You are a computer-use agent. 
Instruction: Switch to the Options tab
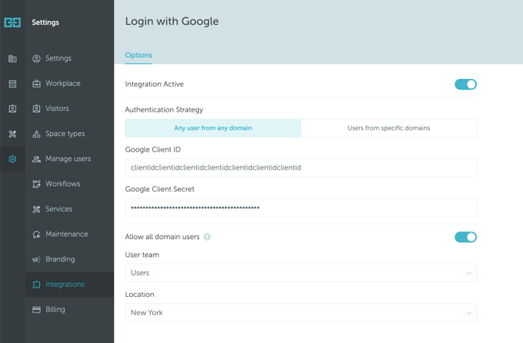(x=138, y=55)
